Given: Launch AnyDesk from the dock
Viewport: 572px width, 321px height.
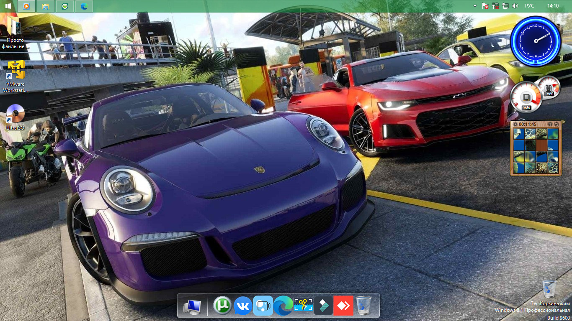Looking at the screenshot, I should point(343,306).
